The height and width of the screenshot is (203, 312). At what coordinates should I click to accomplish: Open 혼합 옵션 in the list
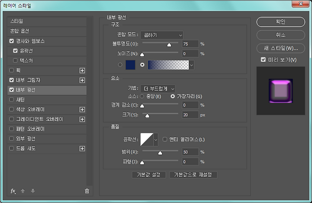(x=47, y=31)
